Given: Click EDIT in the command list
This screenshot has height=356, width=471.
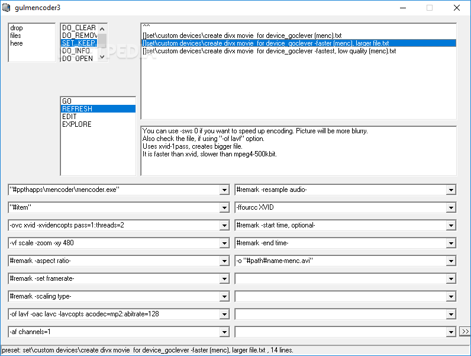Looking at the screenshot, I should click(98, 116).
